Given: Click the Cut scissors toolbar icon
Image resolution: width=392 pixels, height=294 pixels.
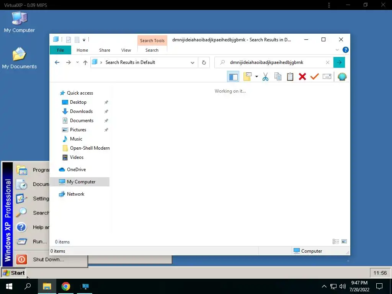Looking at the screenshot, I should [x=266, y=77].
